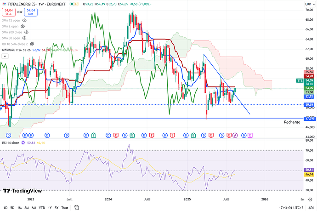Click the SELL 54,04 button
This screenshot has width=317, height=211.
coord(9,12)
